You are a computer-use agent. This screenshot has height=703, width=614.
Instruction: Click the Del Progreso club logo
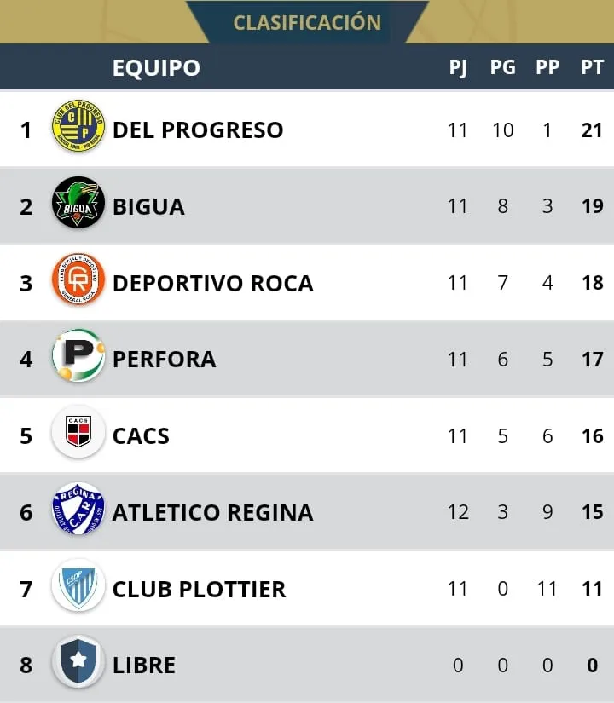click(78, 130)
